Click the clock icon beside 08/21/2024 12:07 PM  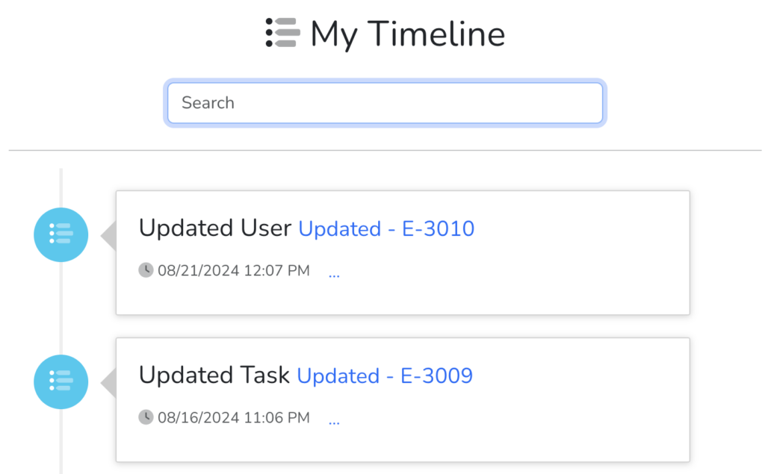[x=146, y=269]
